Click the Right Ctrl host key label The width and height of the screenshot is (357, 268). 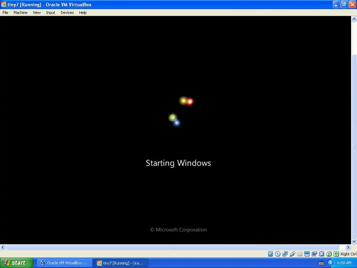[348, 254]
